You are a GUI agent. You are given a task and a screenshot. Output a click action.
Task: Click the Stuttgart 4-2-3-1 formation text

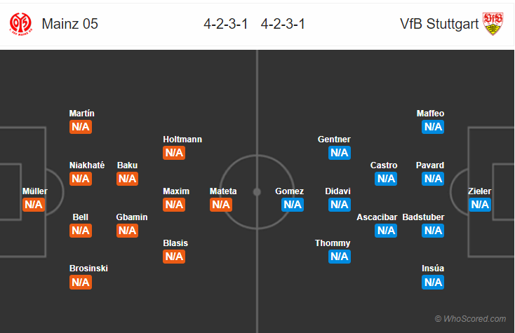[x=282, y=24]
